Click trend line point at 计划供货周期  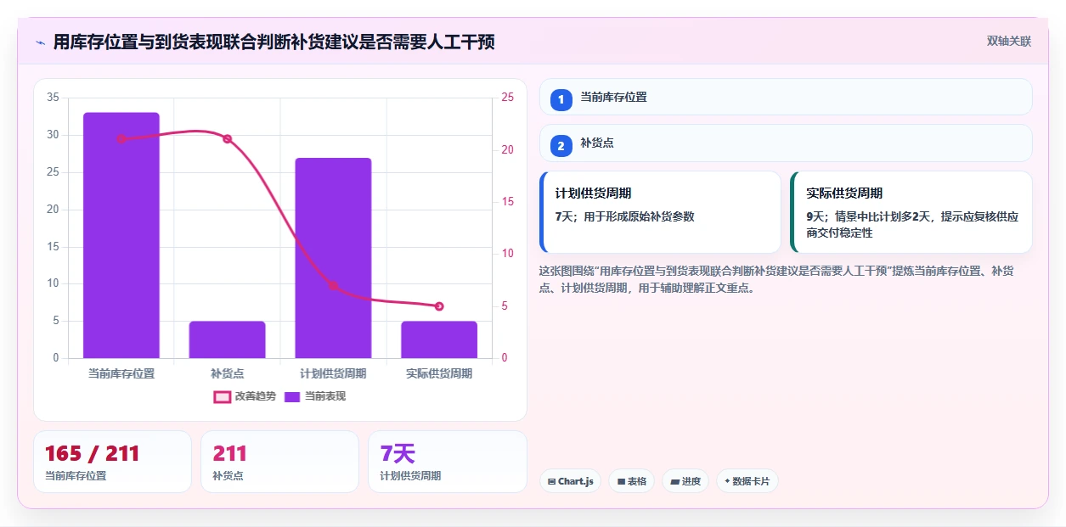(x=333, y=286)
